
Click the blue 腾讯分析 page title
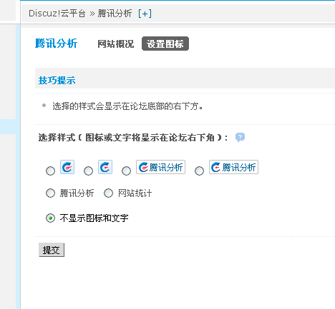(56, 44)
